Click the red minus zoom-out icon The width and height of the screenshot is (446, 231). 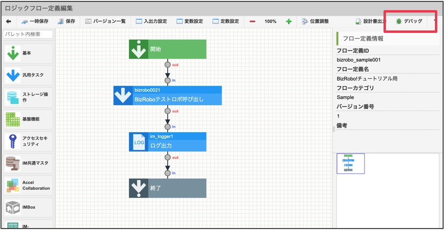point(252,21)
